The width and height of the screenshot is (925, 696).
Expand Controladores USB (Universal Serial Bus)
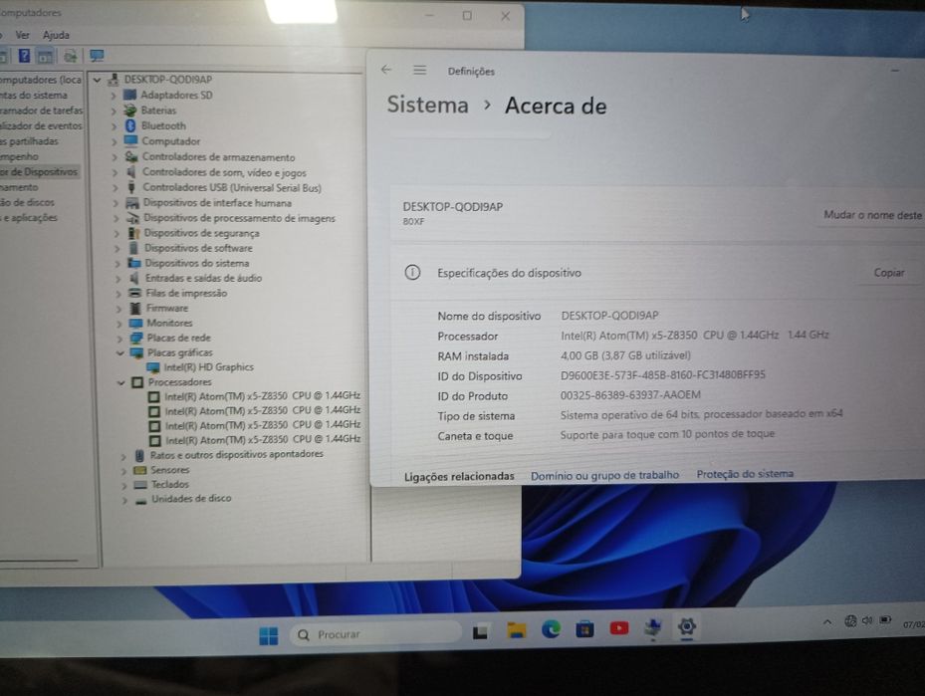click(x=116, y=188)
